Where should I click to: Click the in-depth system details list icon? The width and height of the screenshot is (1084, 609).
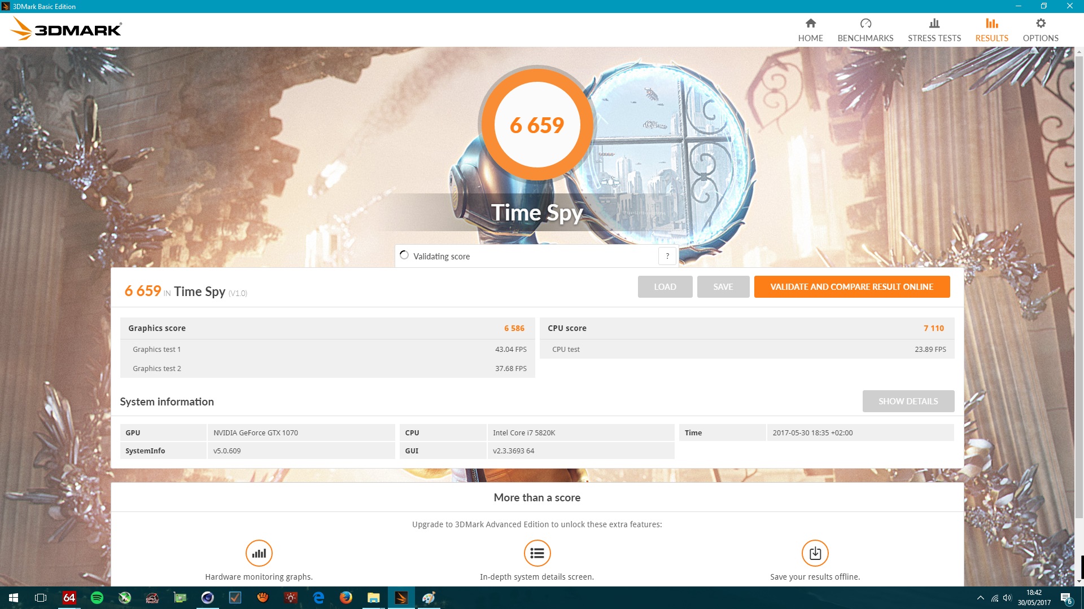537,553
